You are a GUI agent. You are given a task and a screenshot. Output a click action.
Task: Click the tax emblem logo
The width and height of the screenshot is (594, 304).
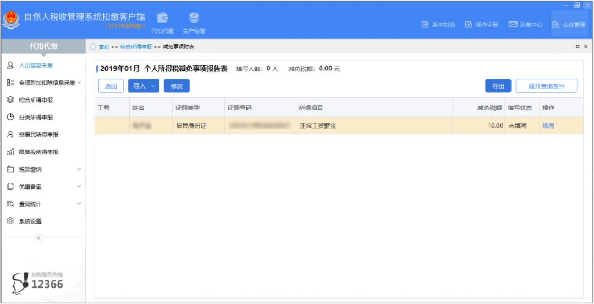point(10,20)
